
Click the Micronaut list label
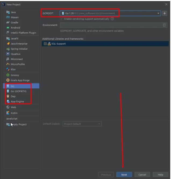click(17, 59)
